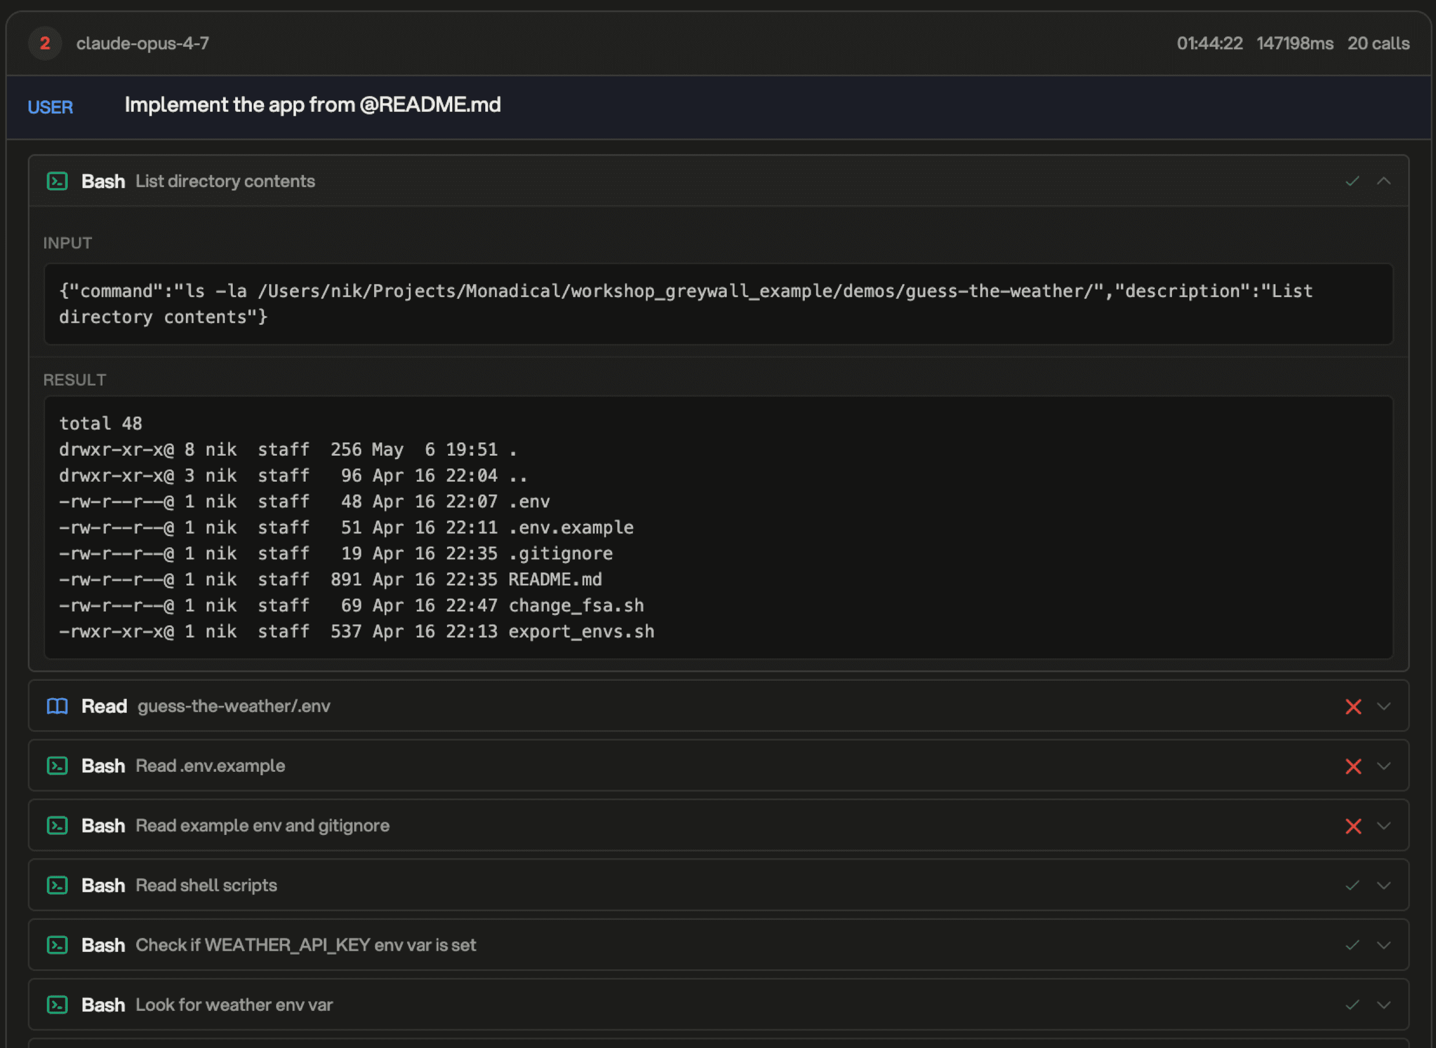The image size is (1436, 1048).
Task: Click the ls -la command JSON input block
Action: (718, 304)
